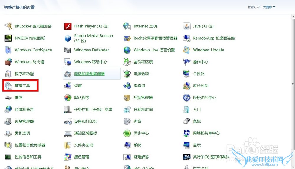Click 索引选项 magnifier icon
The image size is (295, 169).
8,133
